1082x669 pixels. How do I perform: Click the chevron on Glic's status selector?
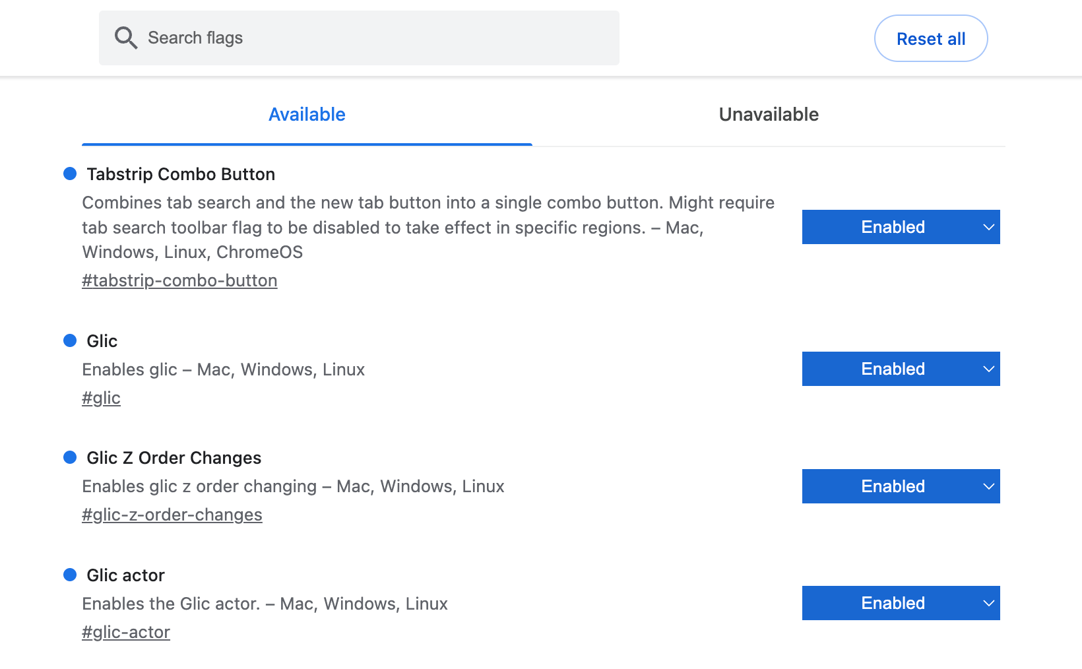pyautogui.click(x=988, y=369)
